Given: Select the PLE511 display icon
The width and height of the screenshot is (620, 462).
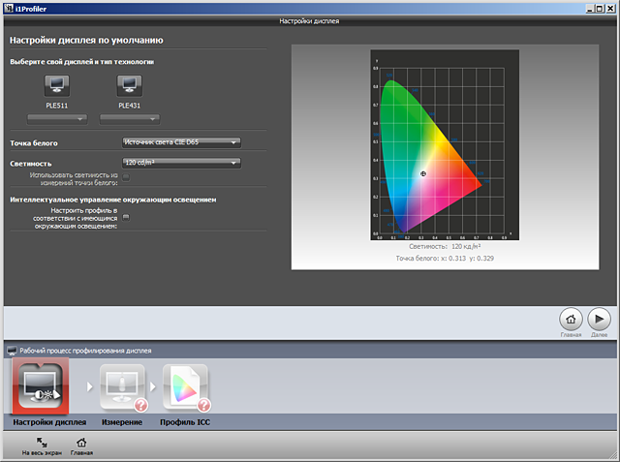Looking at the screenshot, I should tap(57, 85).
